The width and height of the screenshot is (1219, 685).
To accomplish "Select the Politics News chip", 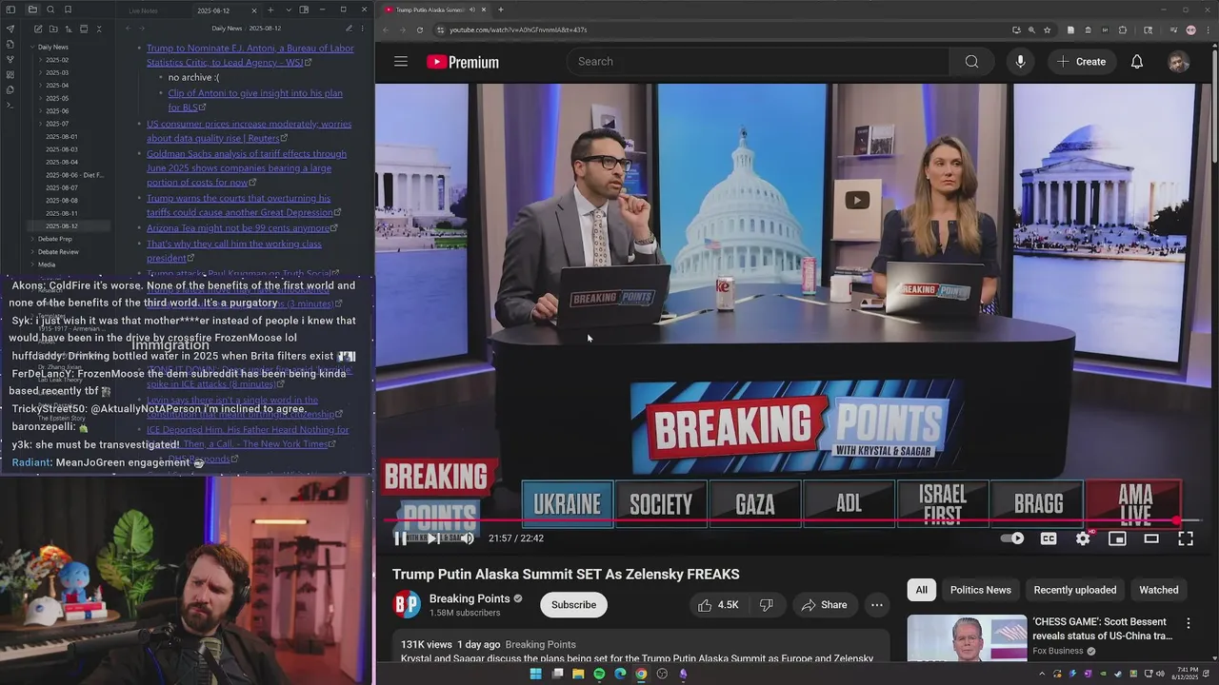I will [x=980, y=590].
